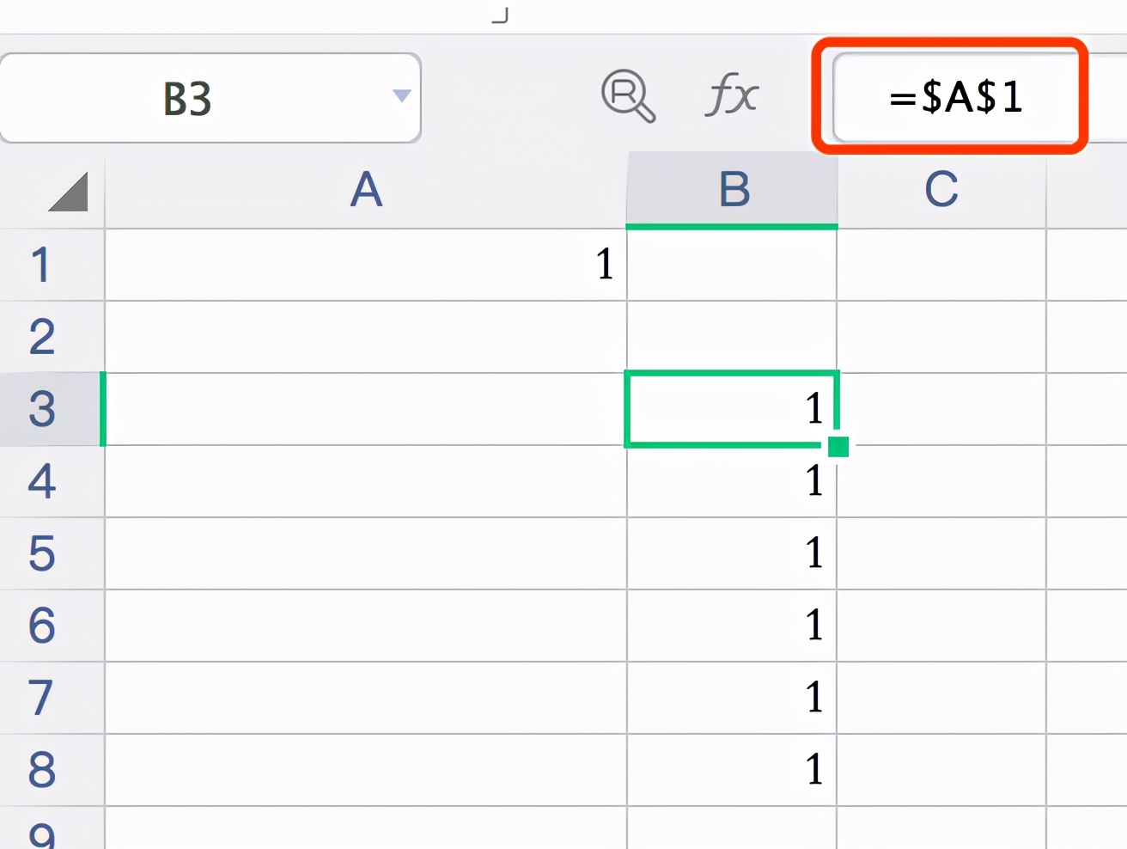Click the formula bar containing =$A$1
Screen dimensions: 1127x849
click(955, 96)
